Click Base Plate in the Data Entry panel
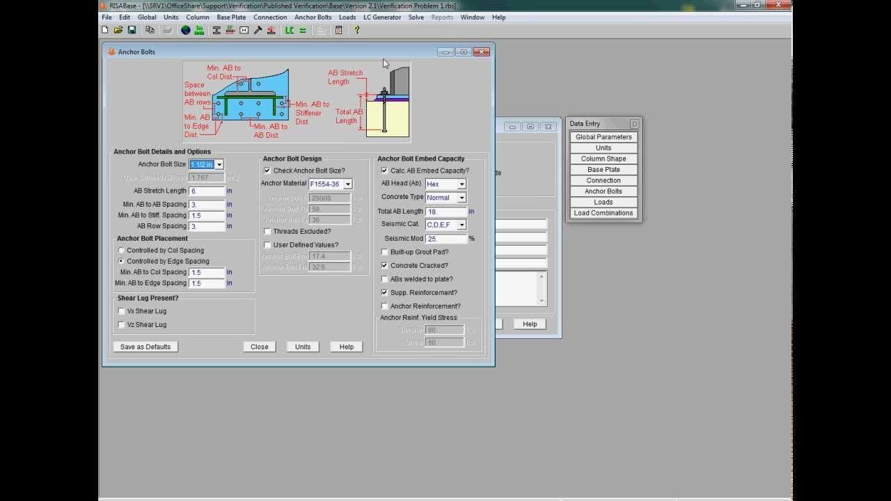The height and width of the screenshot is (501, 891). (x=604, y=170)
